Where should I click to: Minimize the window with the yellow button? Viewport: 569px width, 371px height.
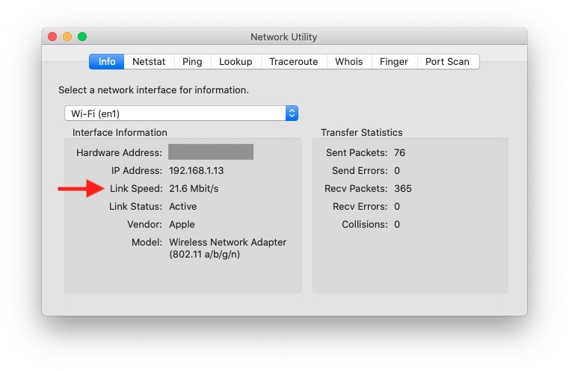pos(67,37)
